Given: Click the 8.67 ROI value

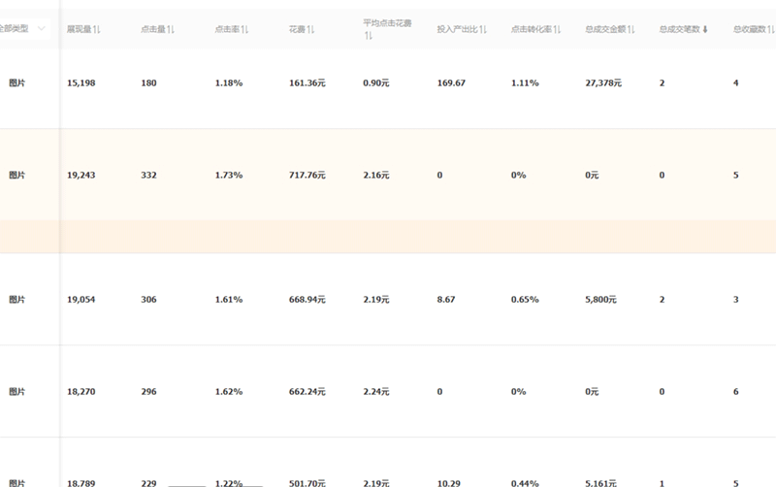Looking at the screenshot, I should [x=446, y=300].
